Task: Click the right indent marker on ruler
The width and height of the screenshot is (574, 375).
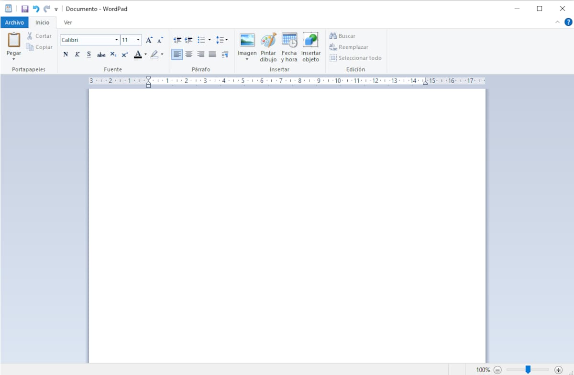Action: pyautogui.click(x=425, y=83)
